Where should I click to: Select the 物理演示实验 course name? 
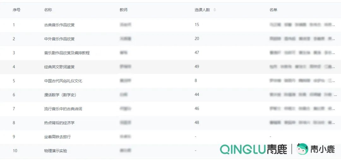(56, 151)
